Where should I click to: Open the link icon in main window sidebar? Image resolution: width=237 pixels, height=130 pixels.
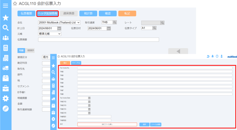click(6, 108)
